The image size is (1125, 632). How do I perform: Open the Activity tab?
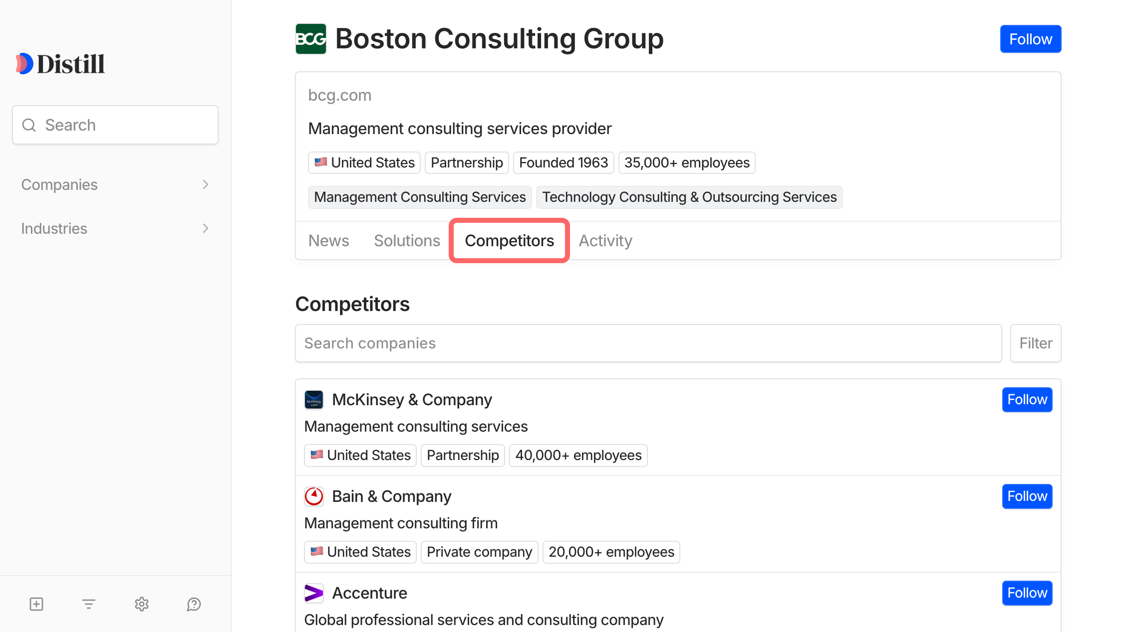pyautogui.click(x=605, y=241)
